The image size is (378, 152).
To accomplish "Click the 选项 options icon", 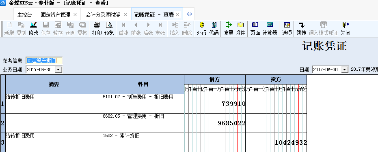I will pyautogui.click(x=287, y=29).
